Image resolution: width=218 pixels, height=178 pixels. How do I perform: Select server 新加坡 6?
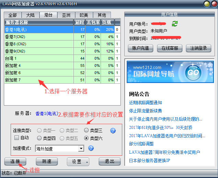pos(62,73)
